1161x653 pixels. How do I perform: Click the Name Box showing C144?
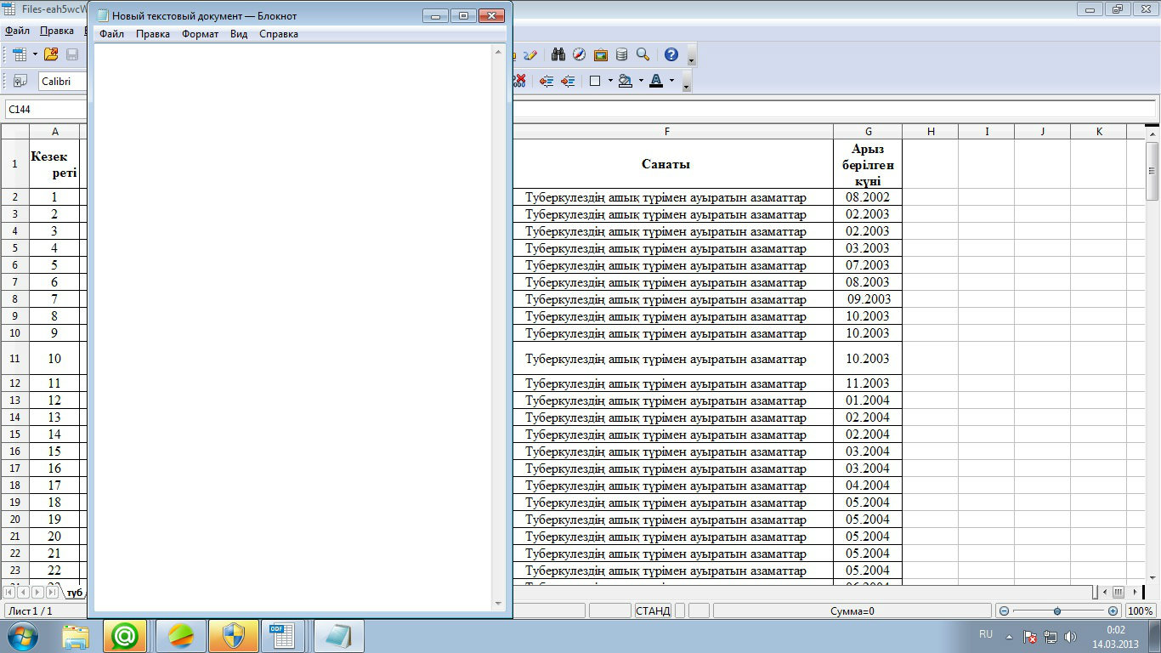46,110
